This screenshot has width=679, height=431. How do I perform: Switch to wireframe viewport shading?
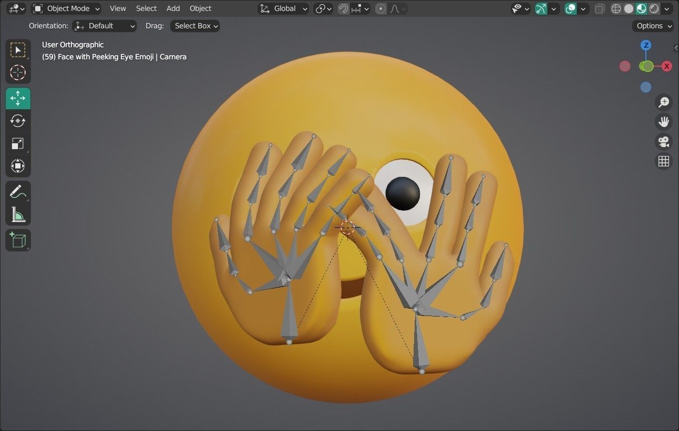(x=616, y=8)
